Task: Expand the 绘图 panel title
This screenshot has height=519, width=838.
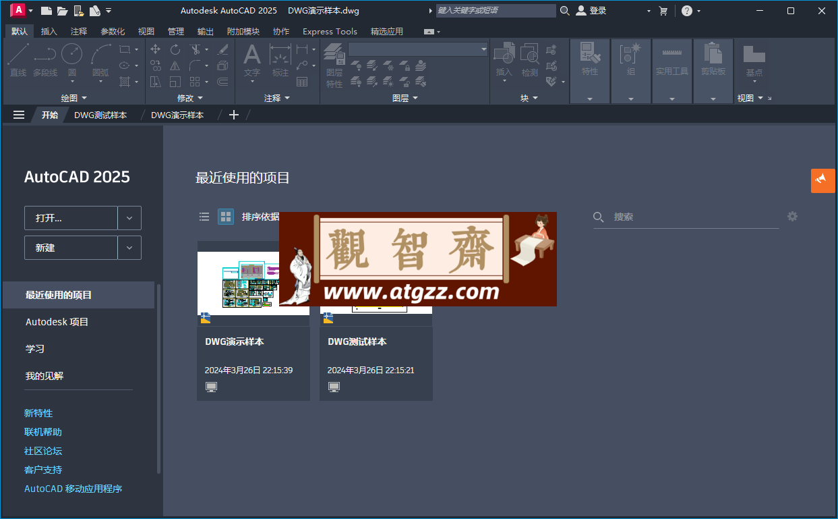Action: [74, 98]
